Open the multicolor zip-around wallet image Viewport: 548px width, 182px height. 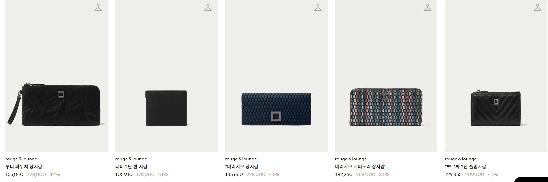point(386,76)
